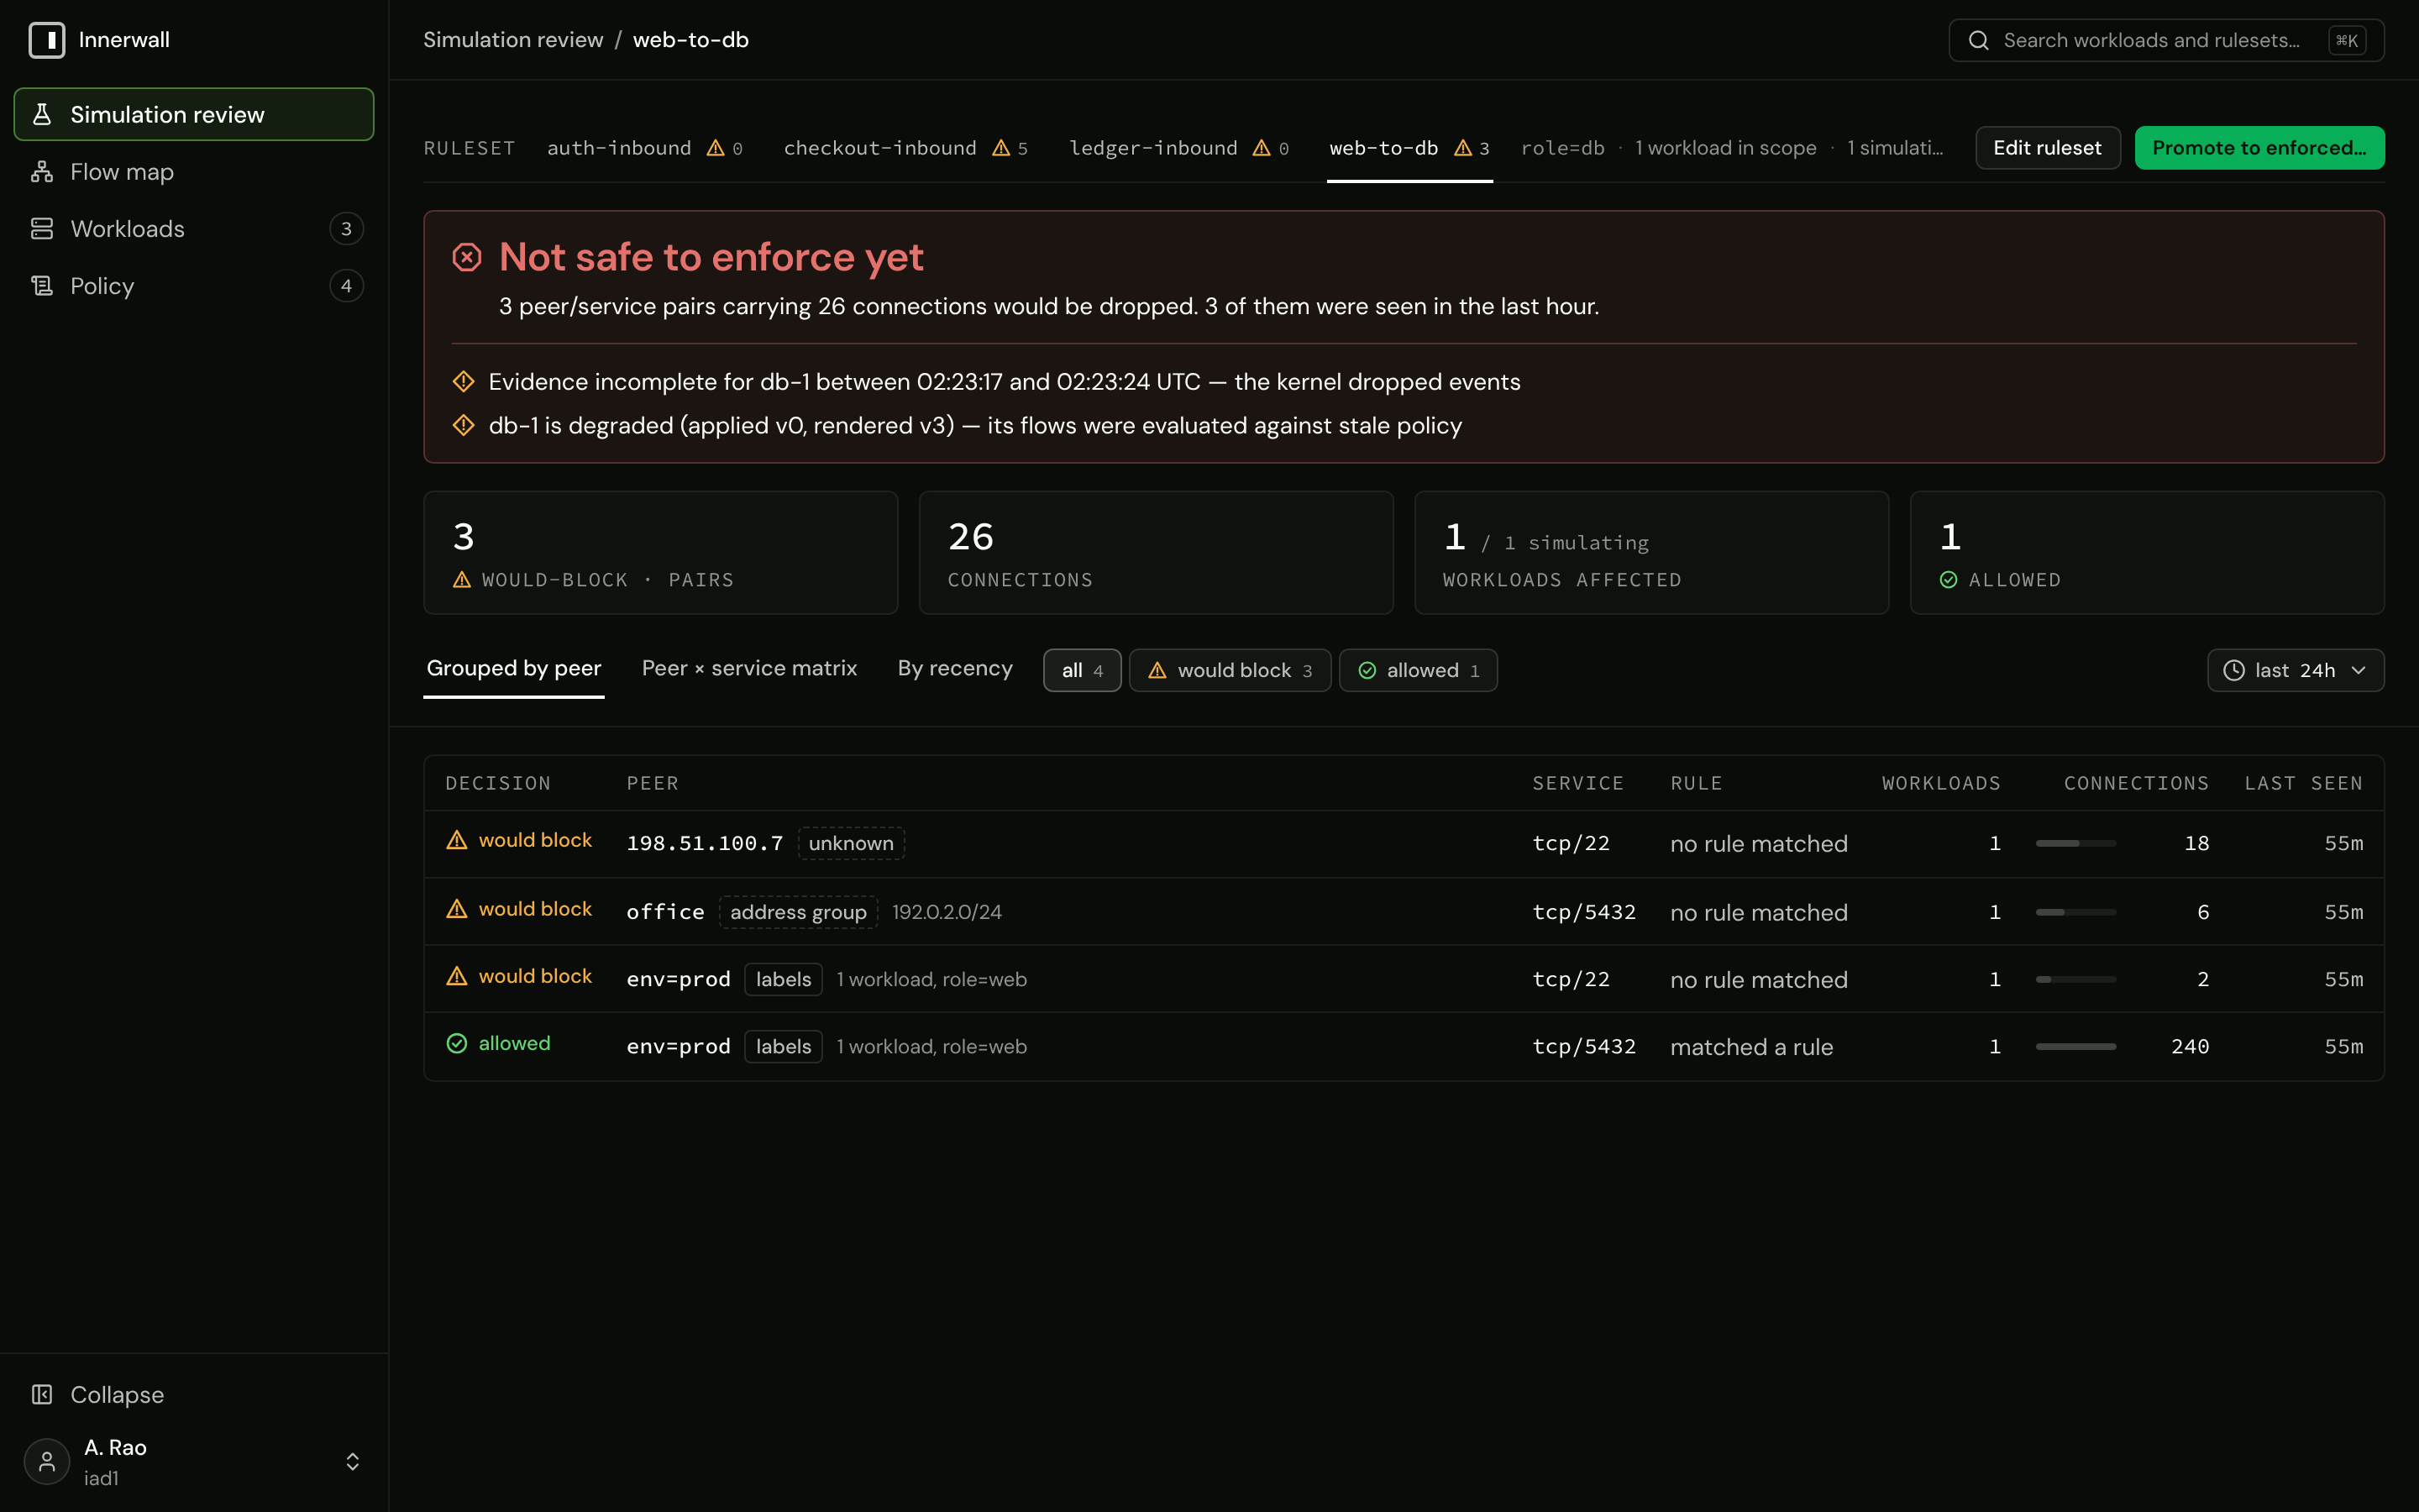Collapse the sidebar using the Collapse icon
Screen dimensions: 2419x1512
[42, 1394]
